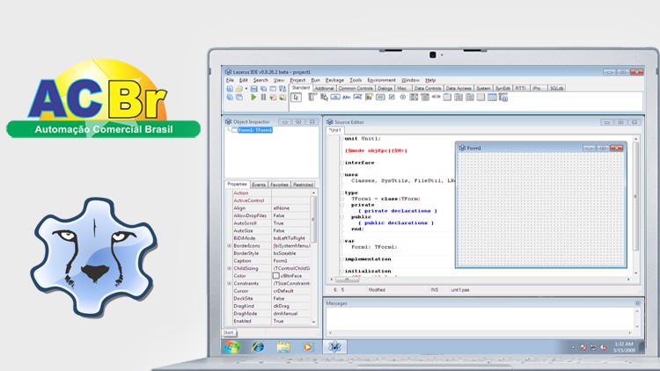Select Form1: TForm1 in the component tree

click(x=255, y=130)
